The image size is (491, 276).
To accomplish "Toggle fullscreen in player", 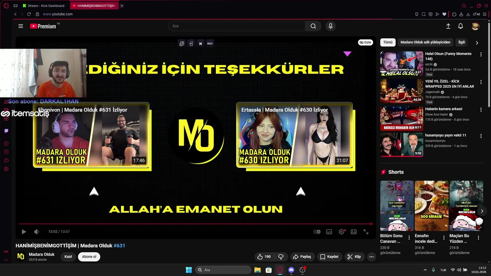I will (x=366, y=232).
